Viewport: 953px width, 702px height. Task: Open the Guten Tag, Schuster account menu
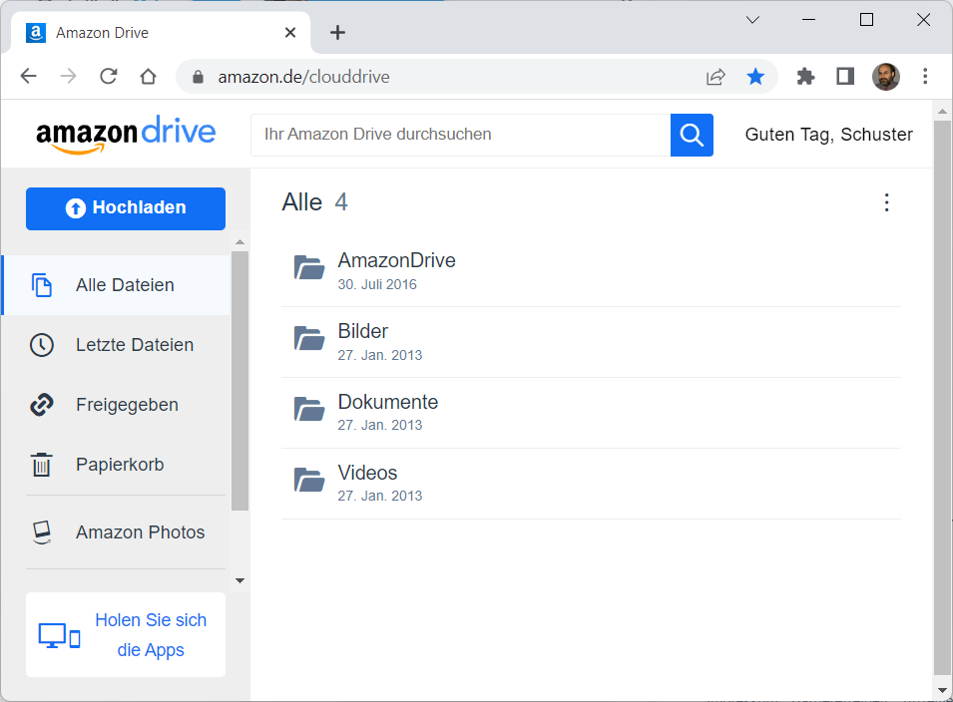pos(828,135)
